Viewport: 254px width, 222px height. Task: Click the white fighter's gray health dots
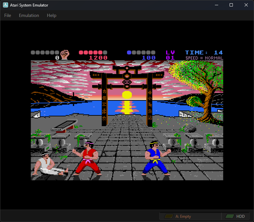coord(45,52)
